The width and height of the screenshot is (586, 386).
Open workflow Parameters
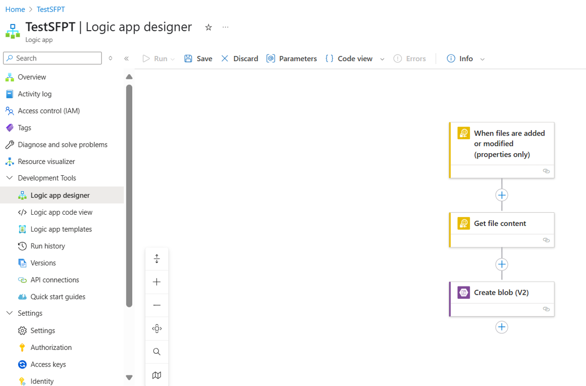(291, 59)
